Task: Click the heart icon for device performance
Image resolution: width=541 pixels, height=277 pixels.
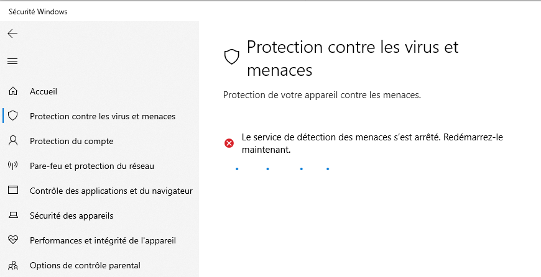Action: (13, 240)
